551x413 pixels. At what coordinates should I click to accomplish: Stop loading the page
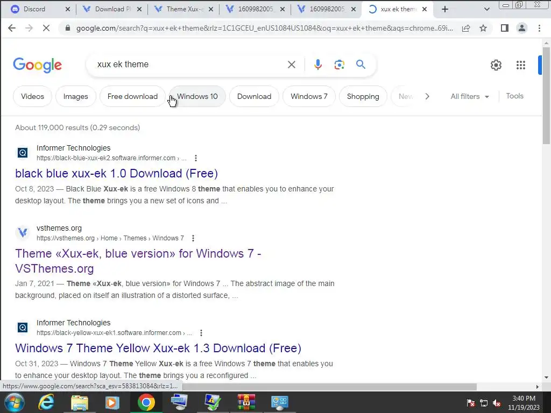pos(46,28)
